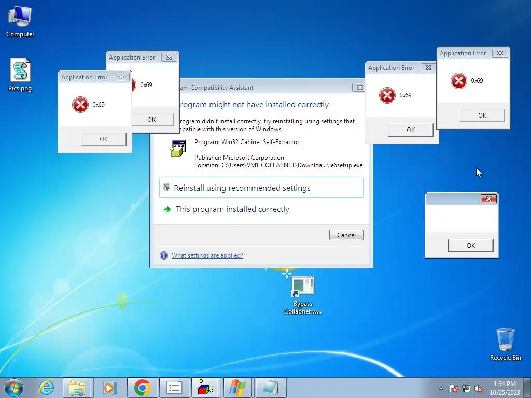Open Windows Media Player from the taskbar
531x398 pixels.
pos(109,388)
